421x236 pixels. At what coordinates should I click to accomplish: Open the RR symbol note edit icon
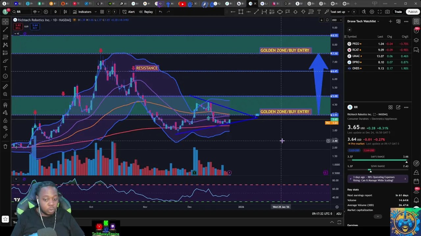pyautogui.click(x=398, y=107)
